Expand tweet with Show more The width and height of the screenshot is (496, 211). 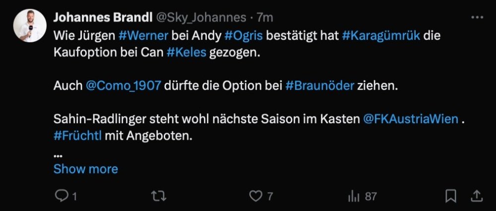tap(86, 169)
